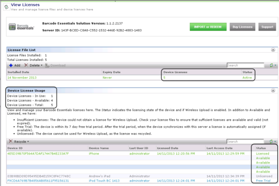Open the Delete dropdown arrow
This screenshot has height=186, width=279.
point(41,66)
